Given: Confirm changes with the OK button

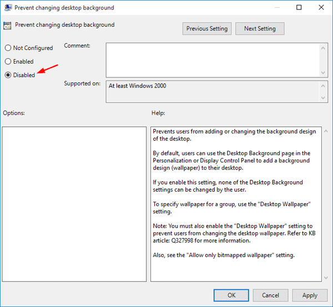Looking at the screenshot, I should 231,295.
